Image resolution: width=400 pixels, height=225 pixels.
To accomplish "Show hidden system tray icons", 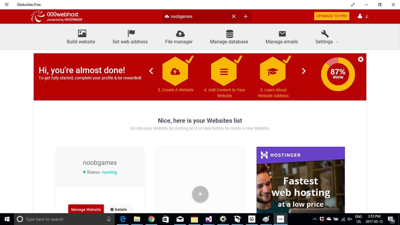I will pyautogui.click(x=315, y=219).
